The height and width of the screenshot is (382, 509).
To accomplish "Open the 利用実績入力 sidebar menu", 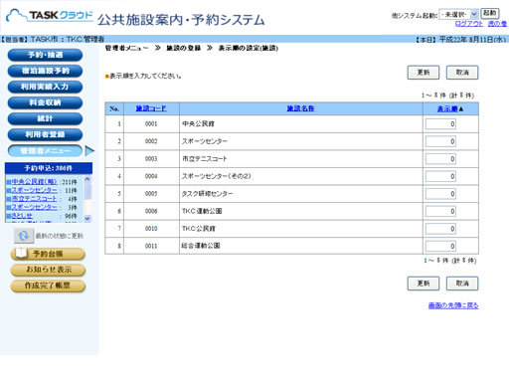I will (x=45, y=87).
